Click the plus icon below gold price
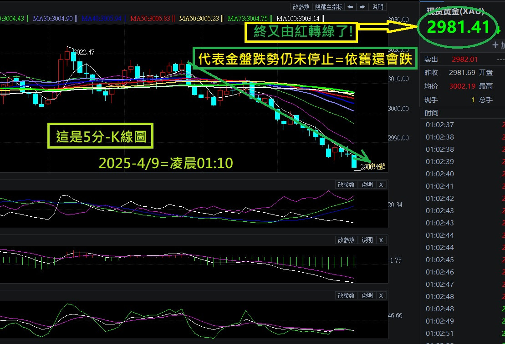This screenshot has width=505, height=344. (x=496, y=45)
